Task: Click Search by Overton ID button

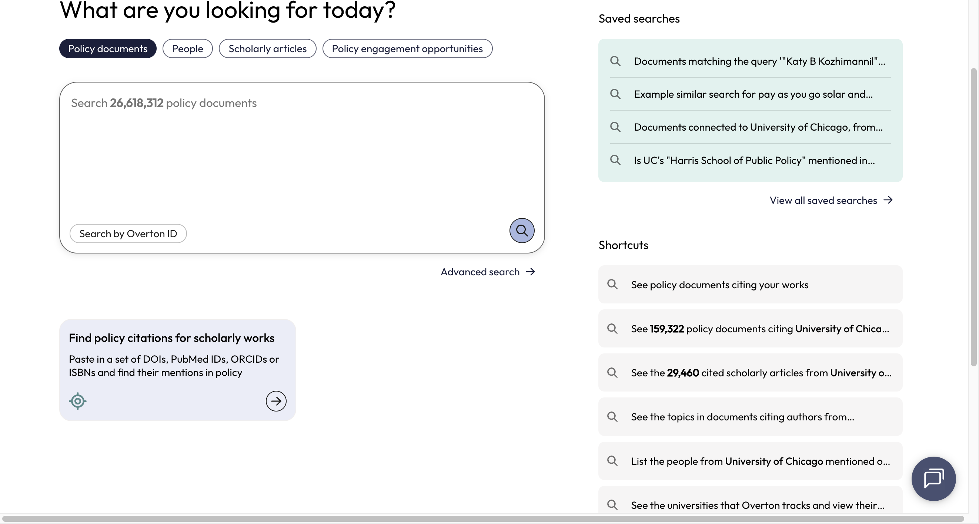Action: (x=128, y=234)
